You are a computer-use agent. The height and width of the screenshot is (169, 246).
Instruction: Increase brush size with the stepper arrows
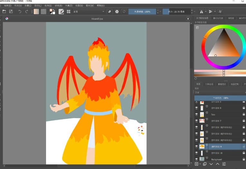tap(192, 10)
